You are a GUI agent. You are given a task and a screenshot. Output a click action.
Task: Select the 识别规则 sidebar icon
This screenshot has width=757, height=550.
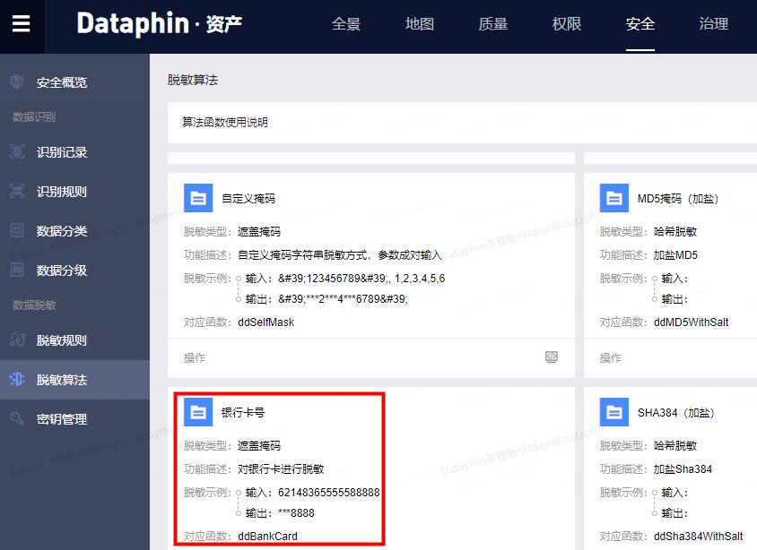pos(18,188)
